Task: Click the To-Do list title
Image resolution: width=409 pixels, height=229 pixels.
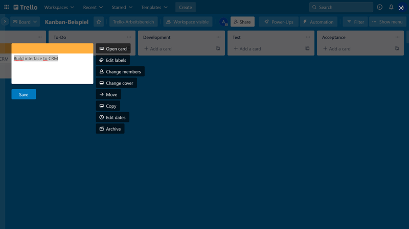Action: [60, 37]
